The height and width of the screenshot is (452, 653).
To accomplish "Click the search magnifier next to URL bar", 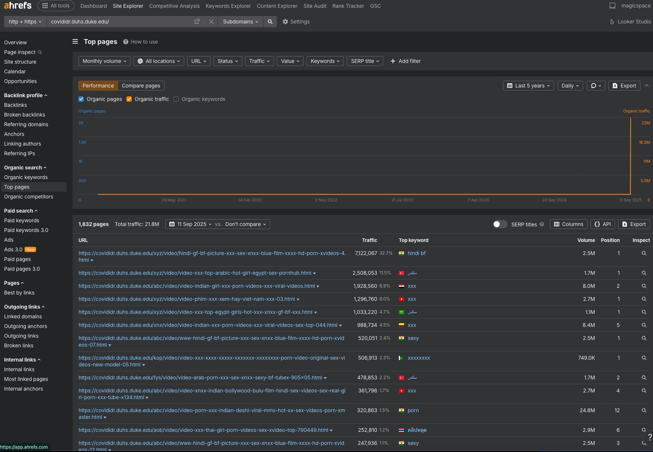I will pyautogui.click(x=270, y=22).
